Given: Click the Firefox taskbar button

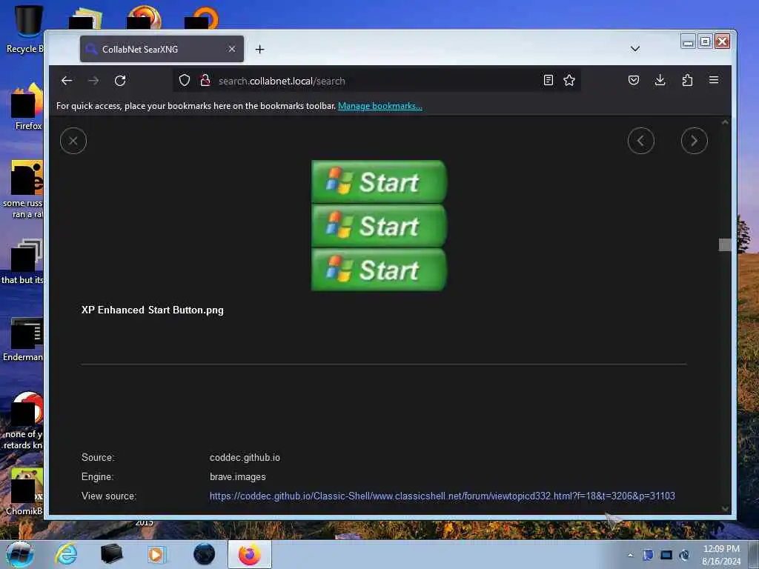Looking at the screenshot, I should point(250,554).
